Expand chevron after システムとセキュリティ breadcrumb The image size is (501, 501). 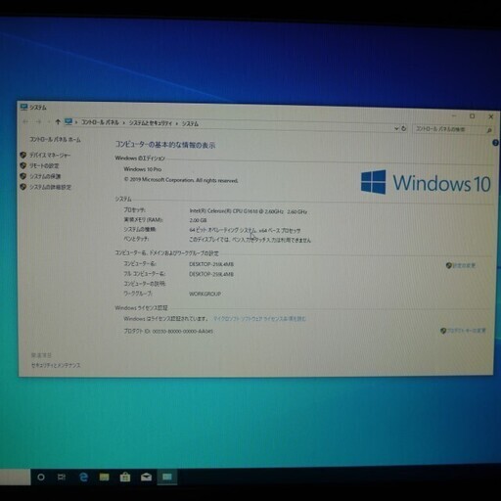click(x=177, y=123)
